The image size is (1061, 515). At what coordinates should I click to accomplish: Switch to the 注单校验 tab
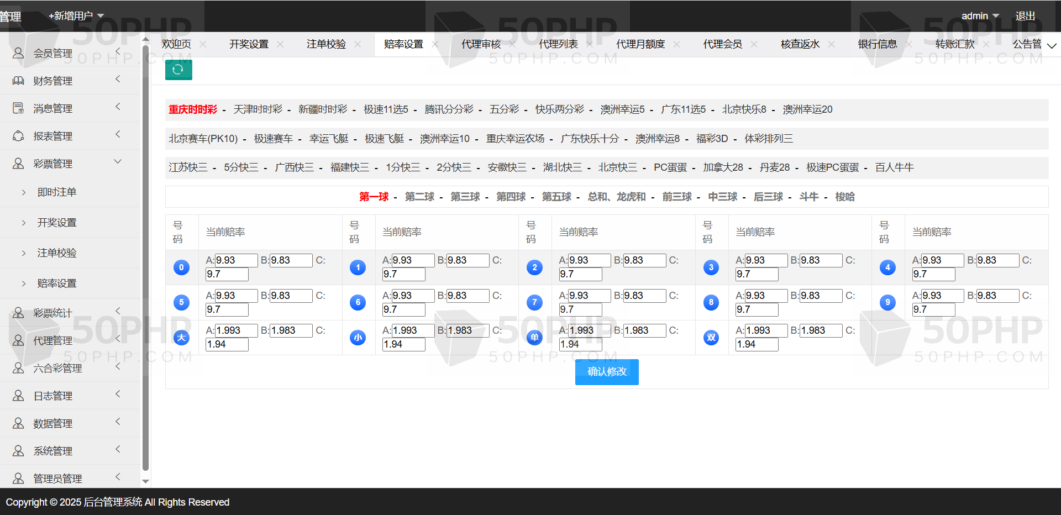tap(326, 44)
